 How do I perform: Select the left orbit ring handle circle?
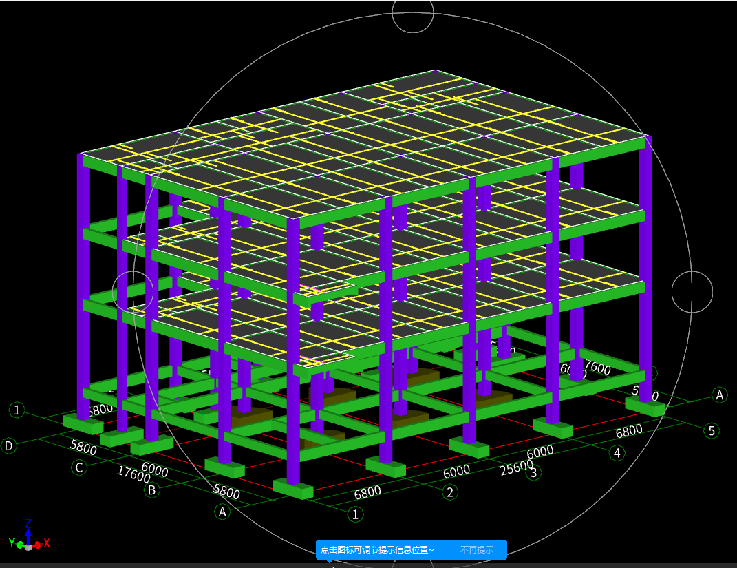[x=132, y=291]
